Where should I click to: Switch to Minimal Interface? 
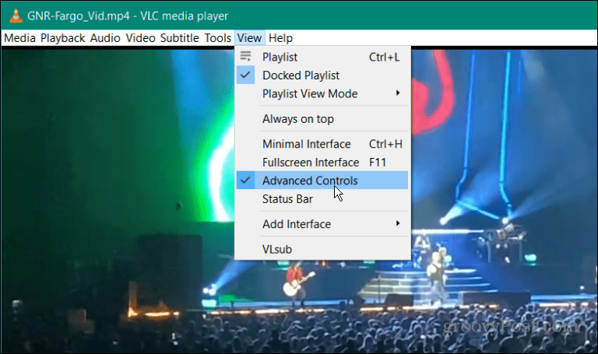click(x=322, y=144)
